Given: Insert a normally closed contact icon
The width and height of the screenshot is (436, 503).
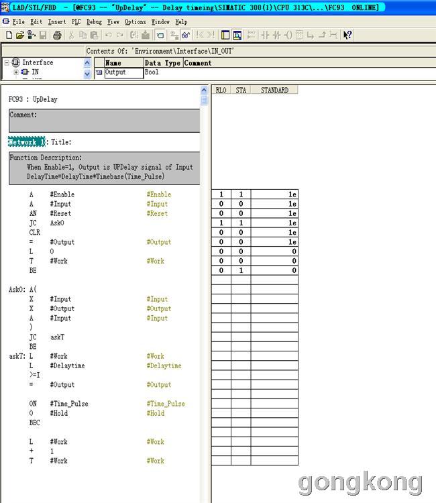Looking at the screenshot, I should point(276,35).
